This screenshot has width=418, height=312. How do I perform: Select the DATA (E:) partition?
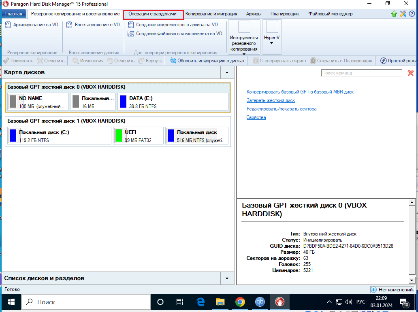coord(173,102)
